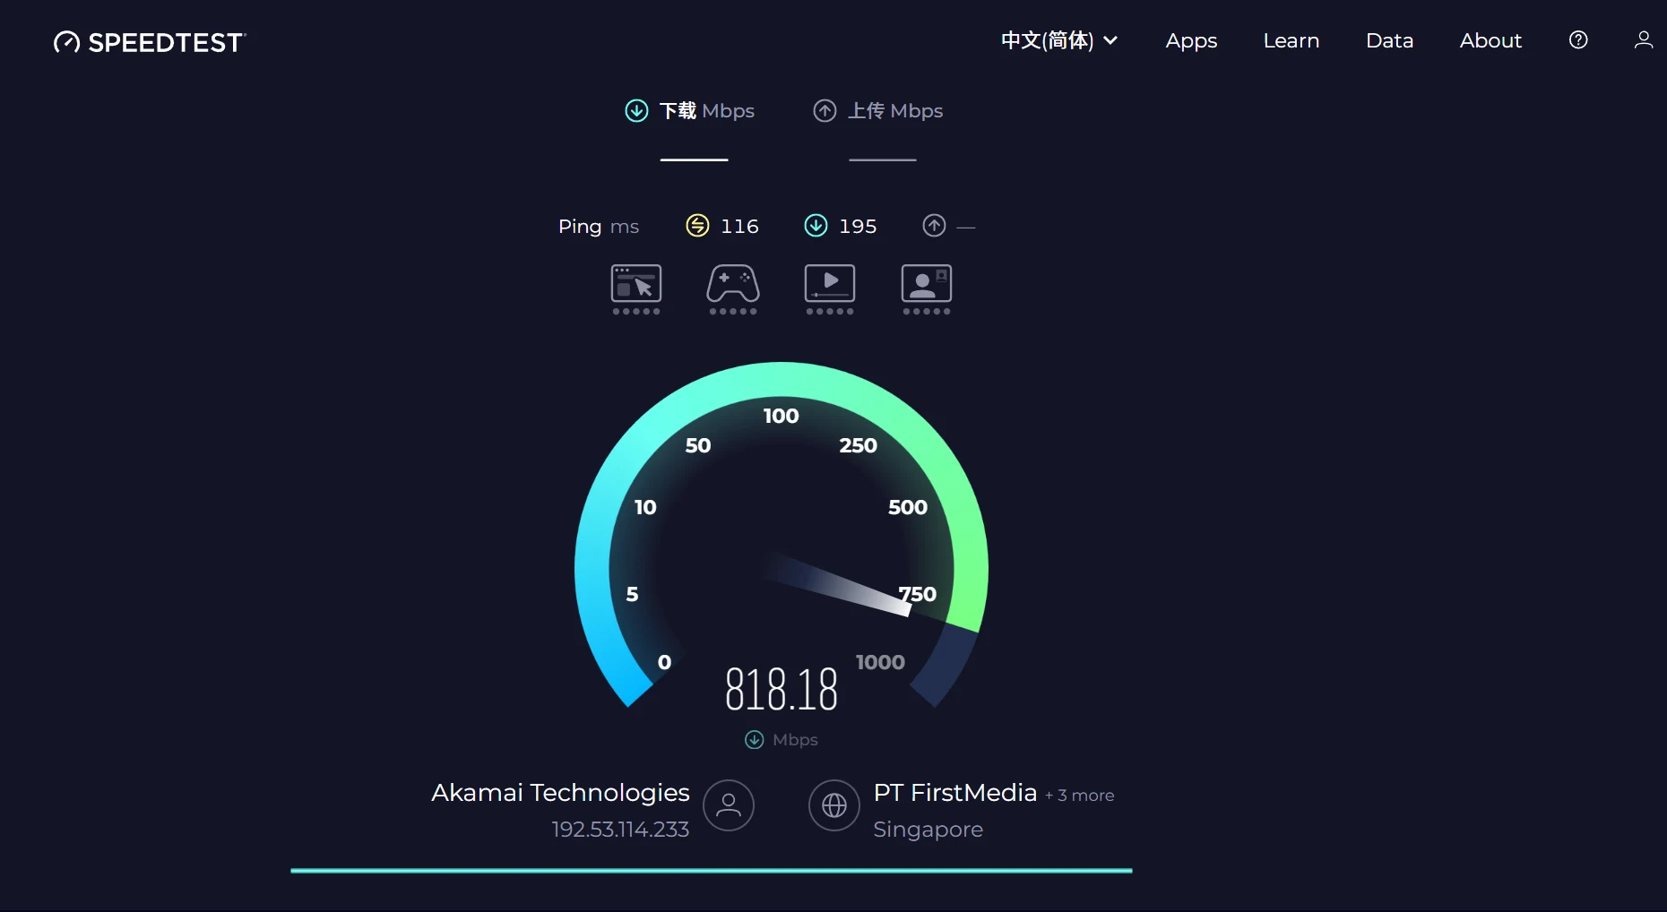Click the Speedtest logo
Screen dimensions: 1667x912
(150, 42)
